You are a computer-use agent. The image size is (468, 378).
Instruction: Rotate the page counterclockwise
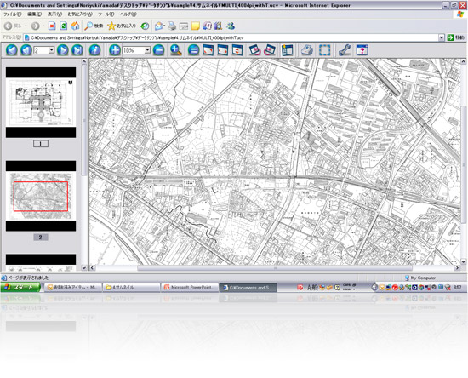(255, 50)
